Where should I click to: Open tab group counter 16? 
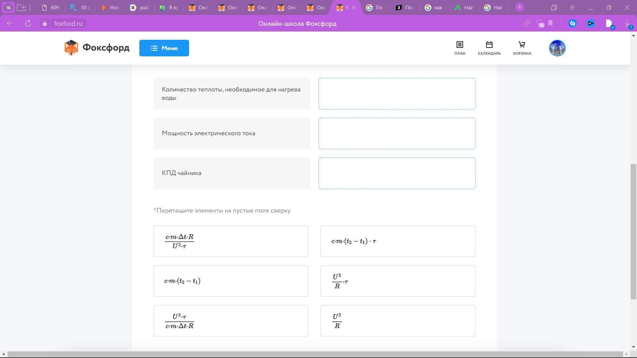8,7
